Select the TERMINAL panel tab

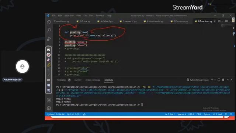109,80
